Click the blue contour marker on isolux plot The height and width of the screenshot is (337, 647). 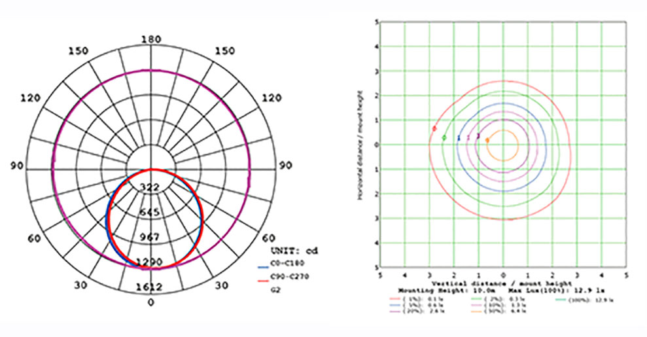459,138
